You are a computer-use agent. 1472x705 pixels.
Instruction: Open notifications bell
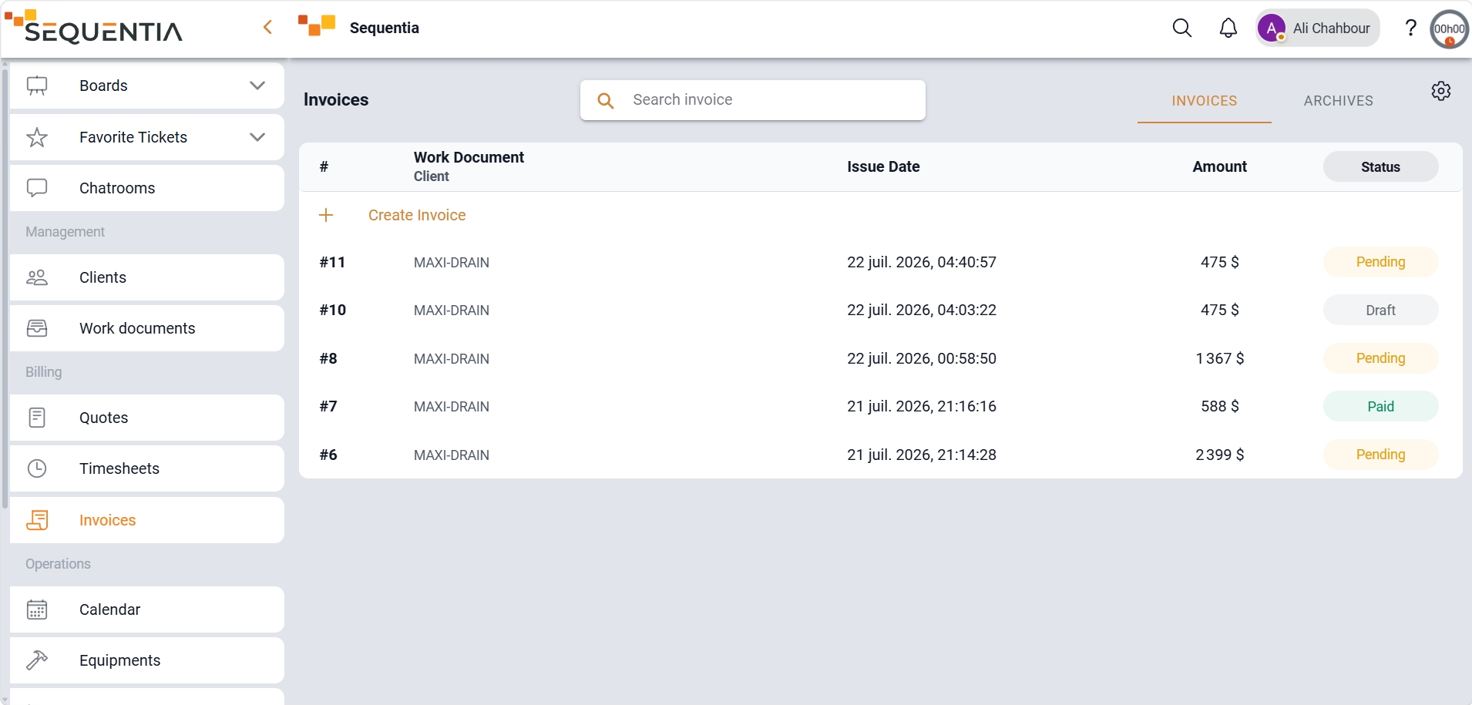[x=1228, y=29]
